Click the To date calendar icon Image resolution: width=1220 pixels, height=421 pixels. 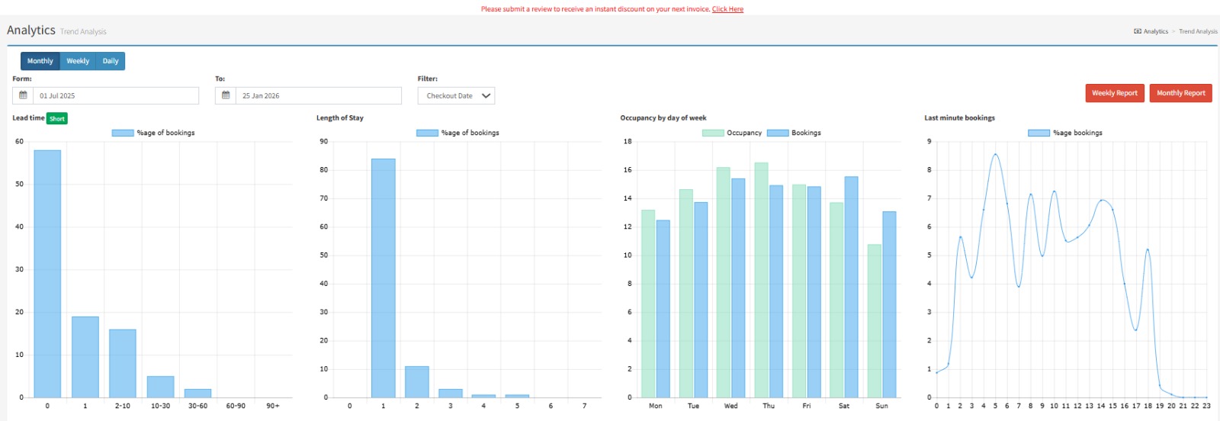point(226,95)
